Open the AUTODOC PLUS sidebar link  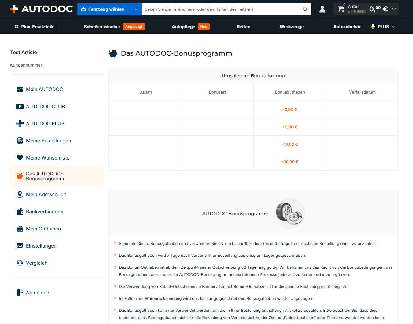pyautogui.click(x=45, y=123)
